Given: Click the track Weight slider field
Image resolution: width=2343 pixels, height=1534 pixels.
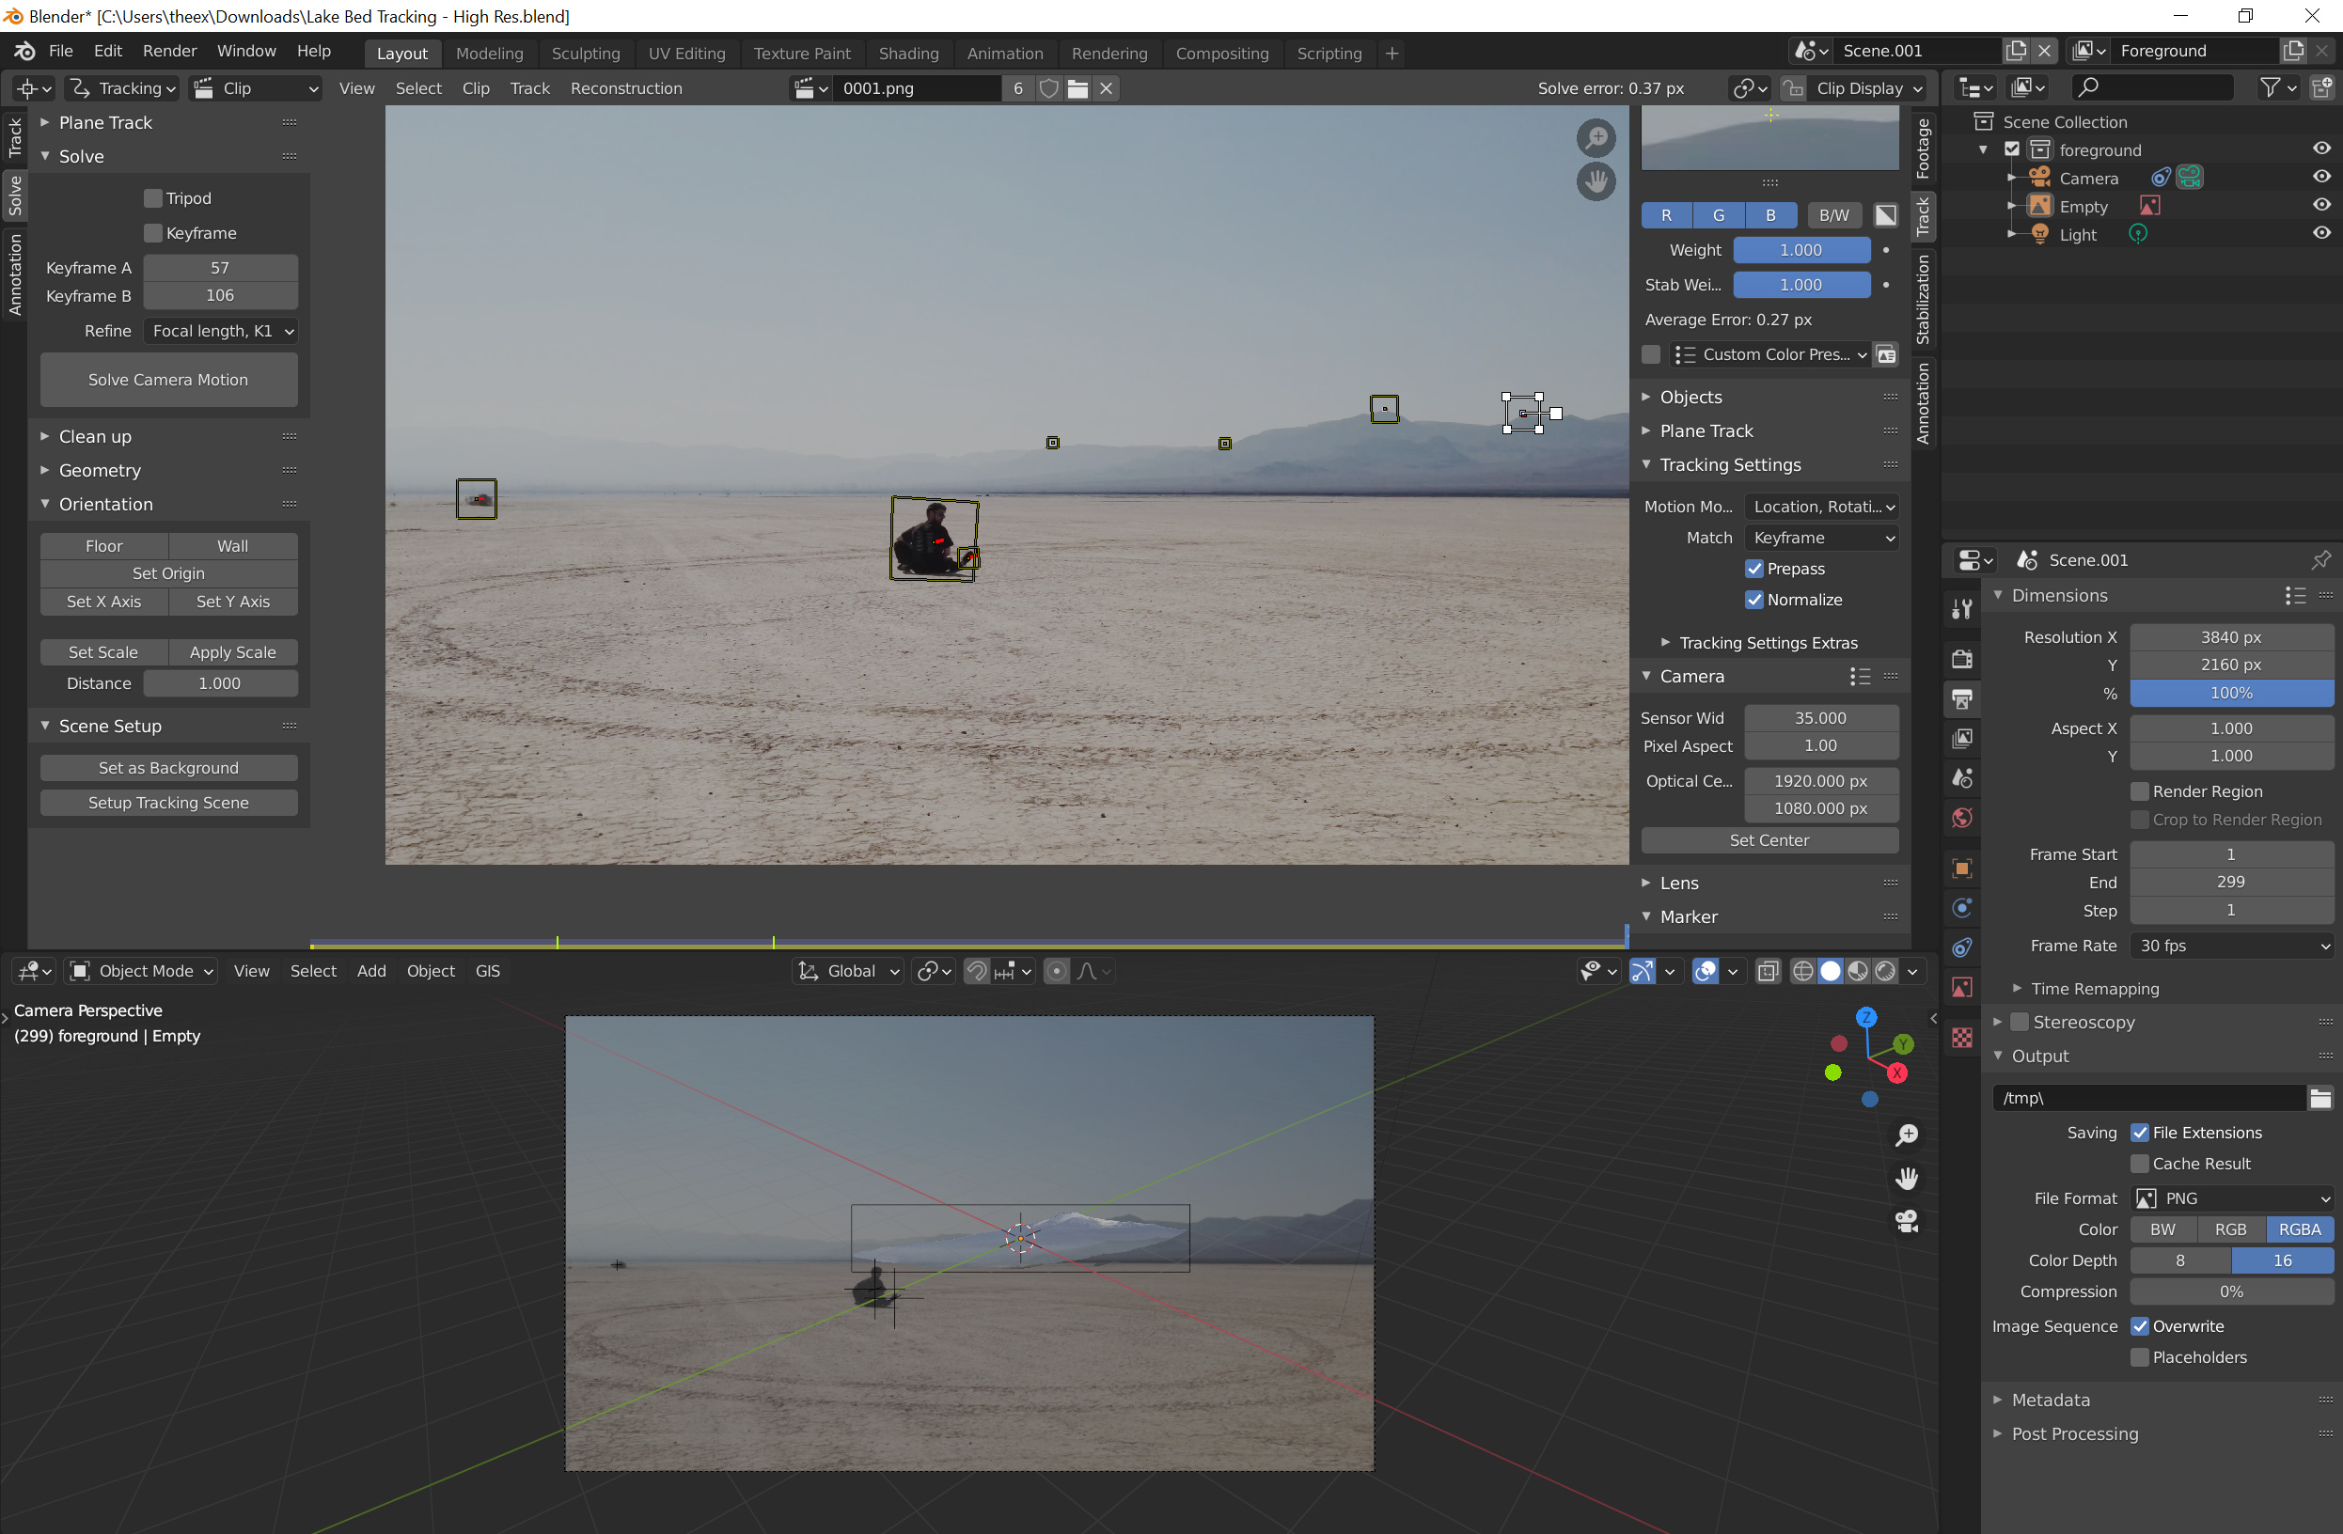Looking at the screenshot, I should click(x=1800, y=250).
